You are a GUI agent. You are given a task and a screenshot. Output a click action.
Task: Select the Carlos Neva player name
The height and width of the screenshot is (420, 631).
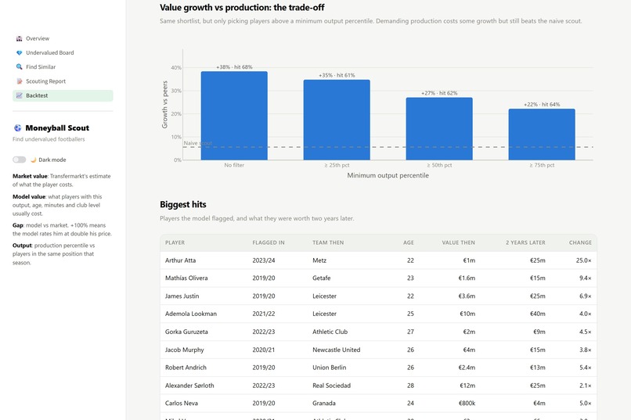[182, 404]
